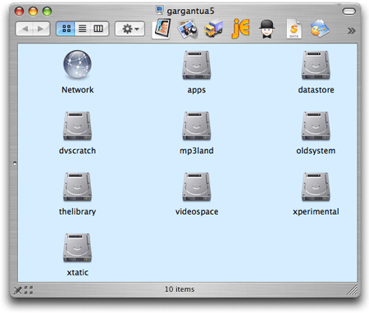Switch to icon view

coord(66,29)
